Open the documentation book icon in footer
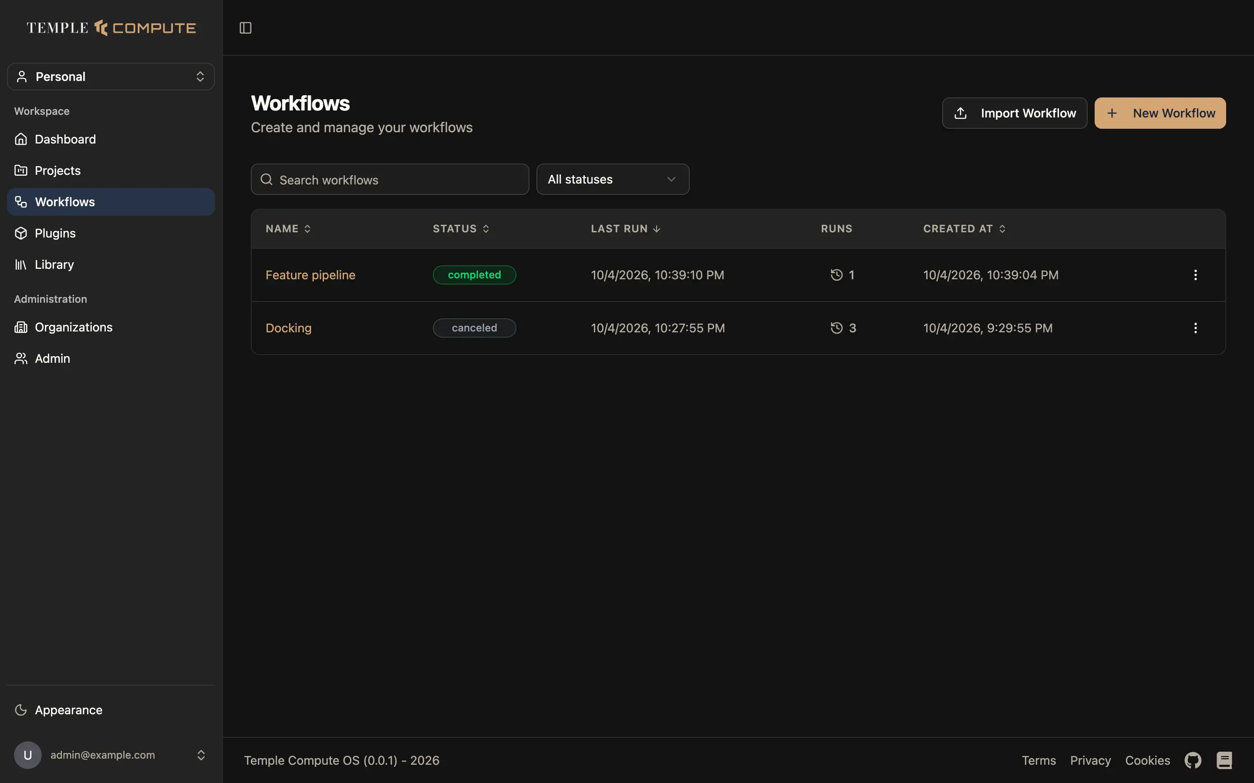 1224,760
